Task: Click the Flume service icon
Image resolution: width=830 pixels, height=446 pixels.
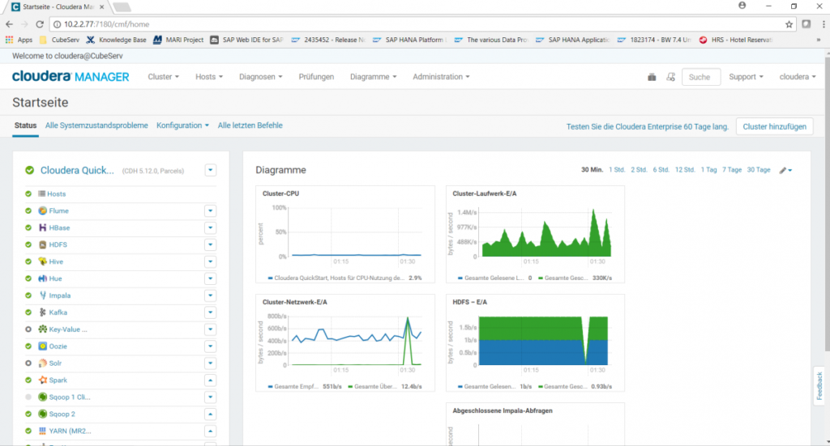Action: click(42, 210)
